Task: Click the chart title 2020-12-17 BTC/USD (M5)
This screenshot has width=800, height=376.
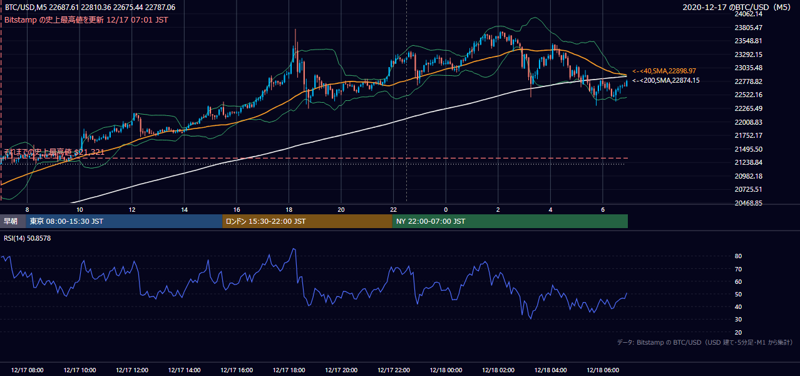Action: 737,8
